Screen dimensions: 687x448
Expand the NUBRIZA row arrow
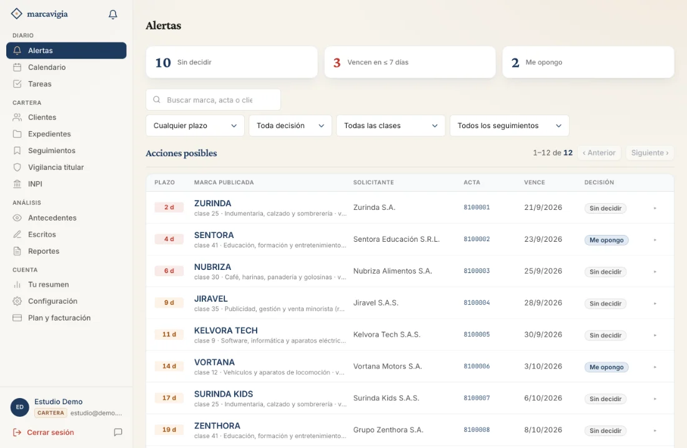(x=655, y=272)
